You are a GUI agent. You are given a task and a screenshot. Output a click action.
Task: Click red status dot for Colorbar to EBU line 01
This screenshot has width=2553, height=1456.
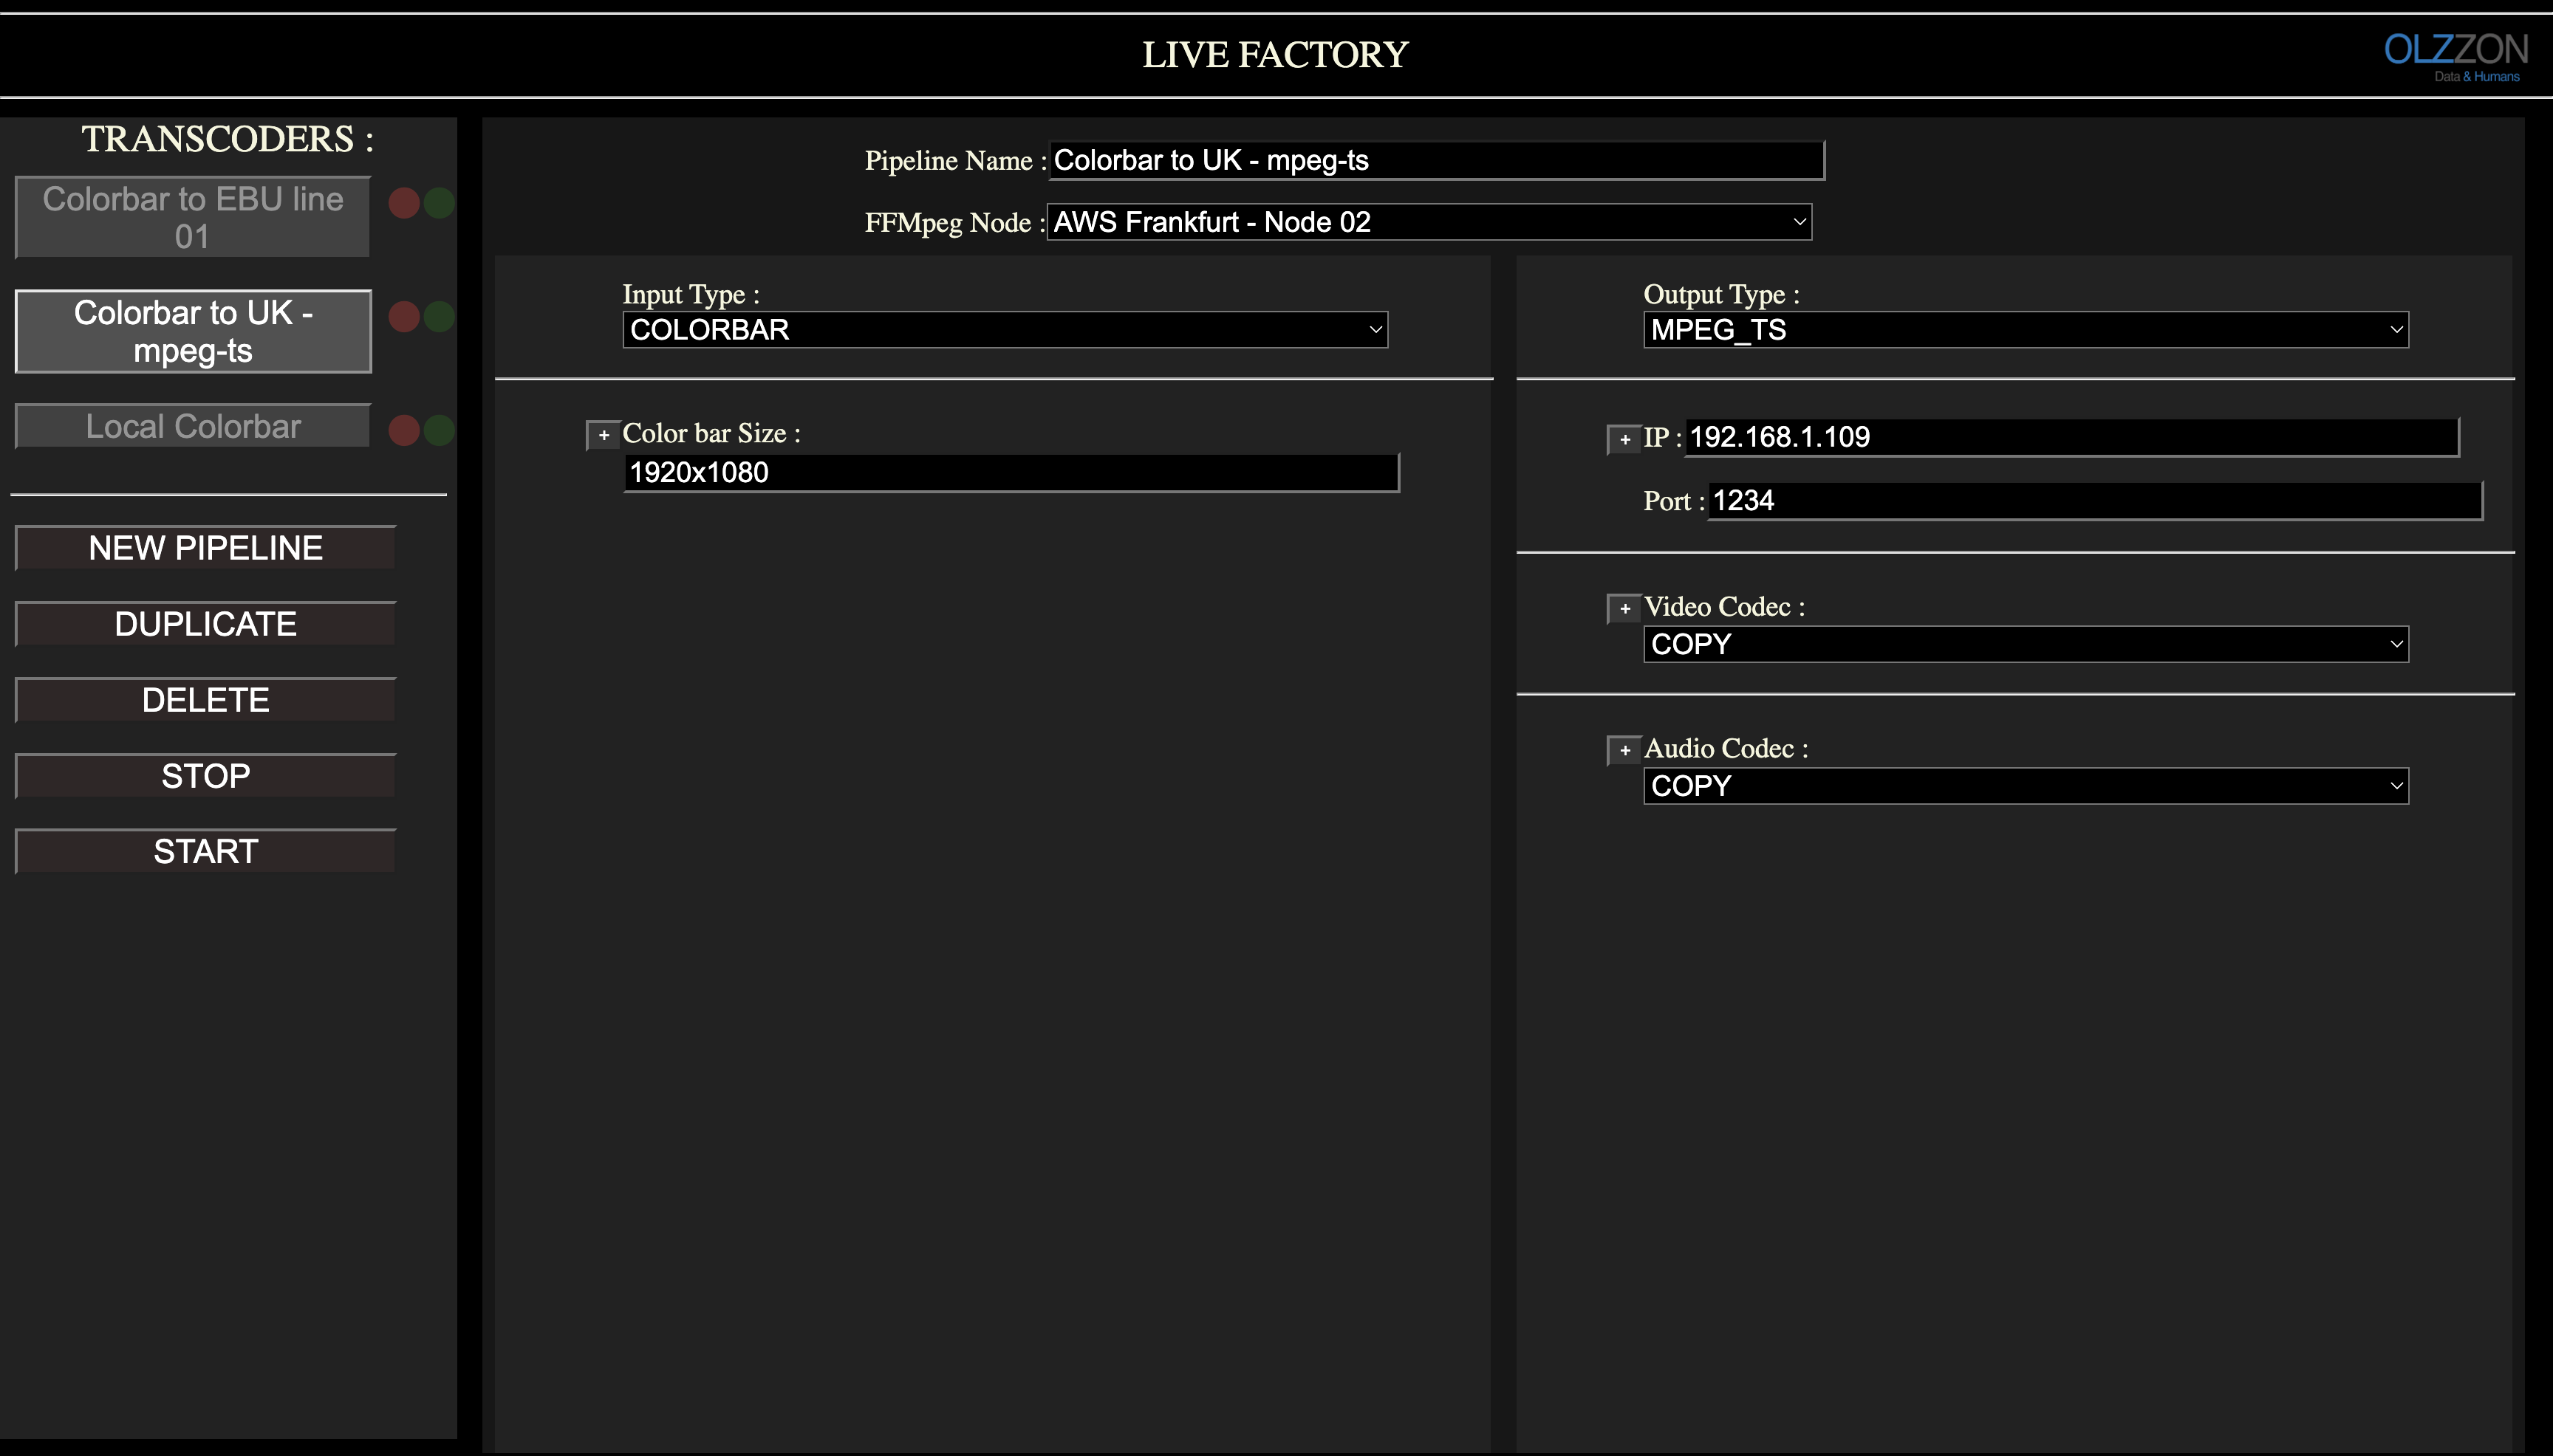404,203
